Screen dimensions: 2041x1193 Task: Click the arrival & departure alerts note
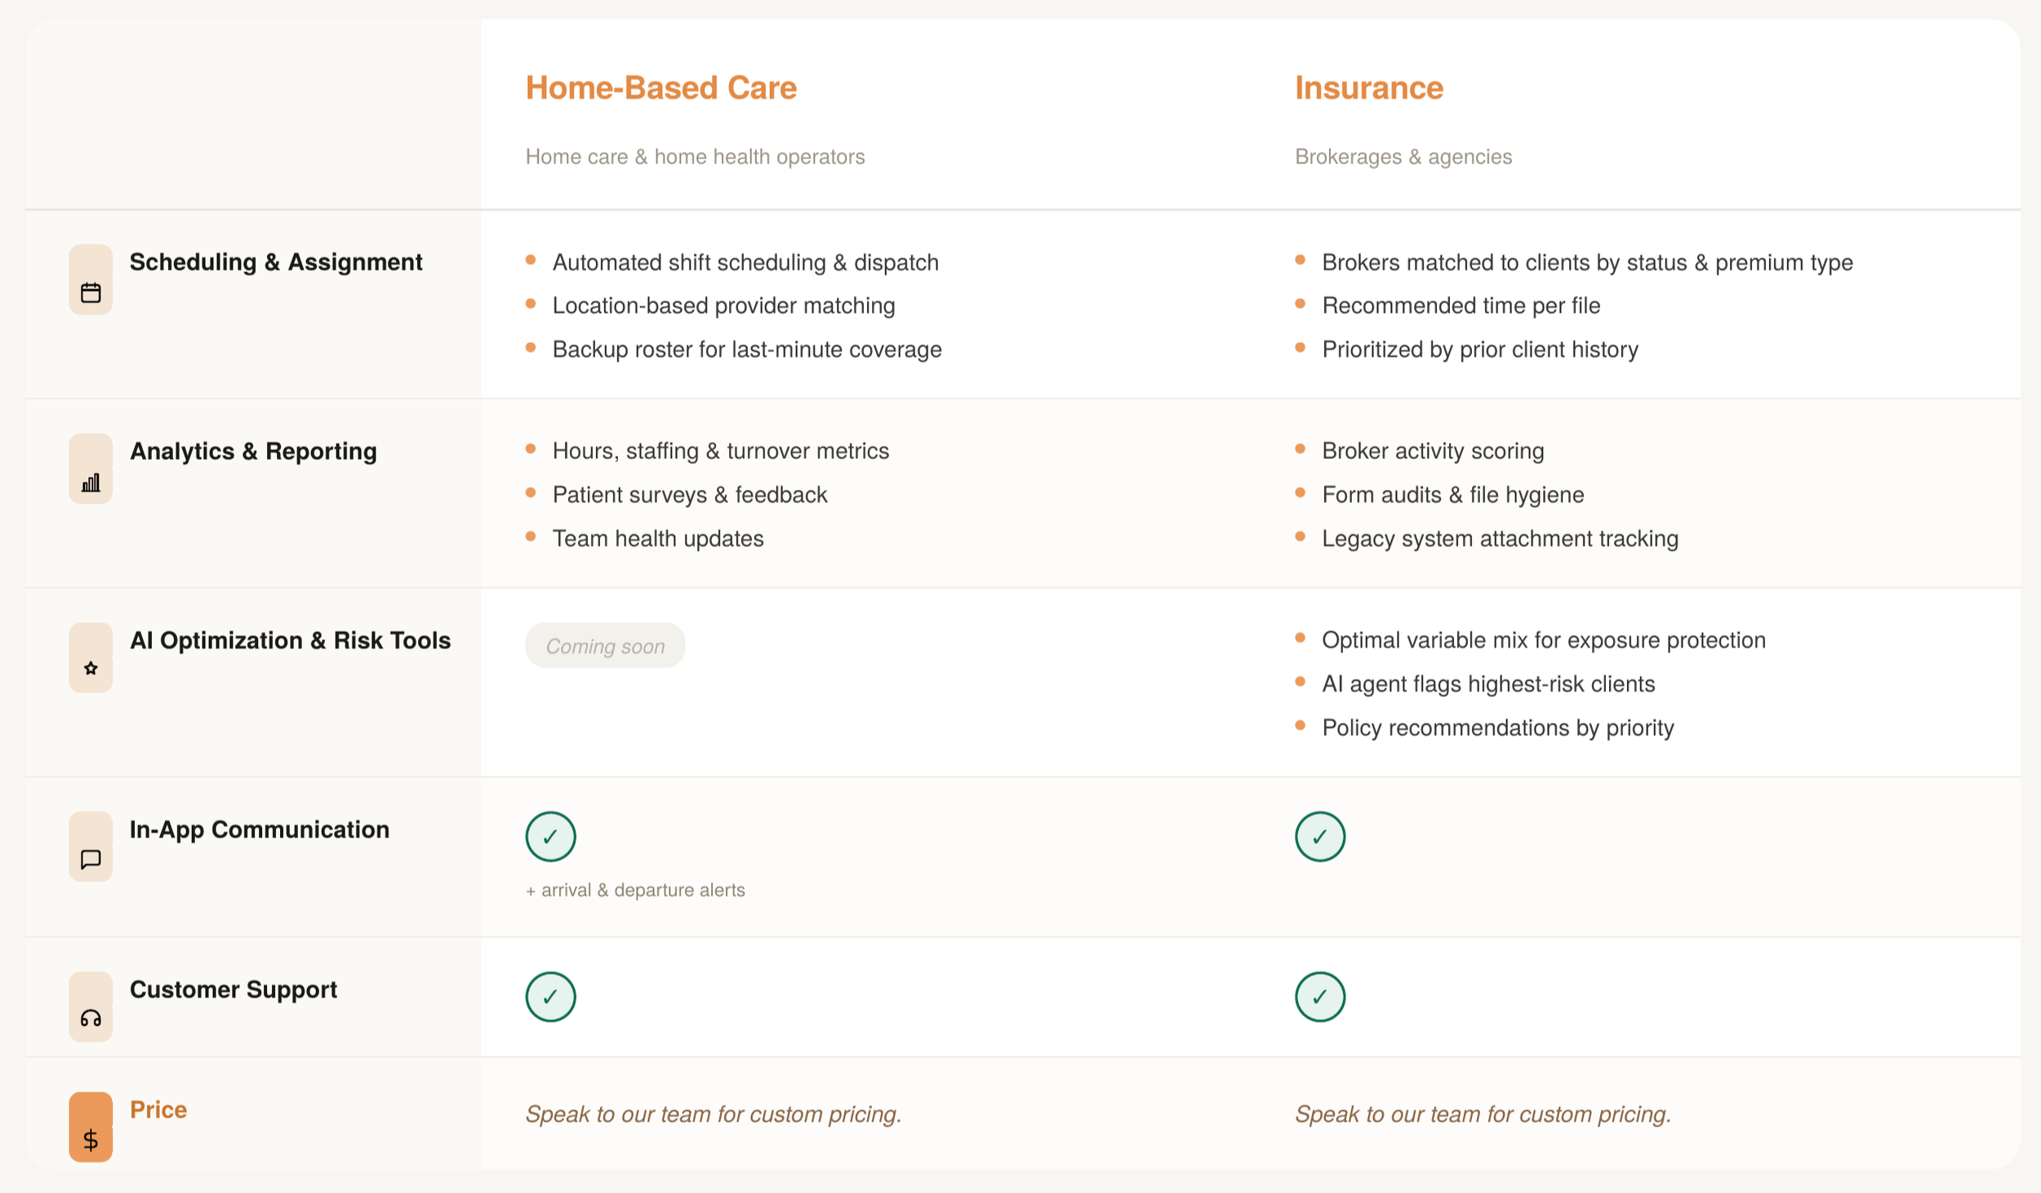tap(635, 890)
